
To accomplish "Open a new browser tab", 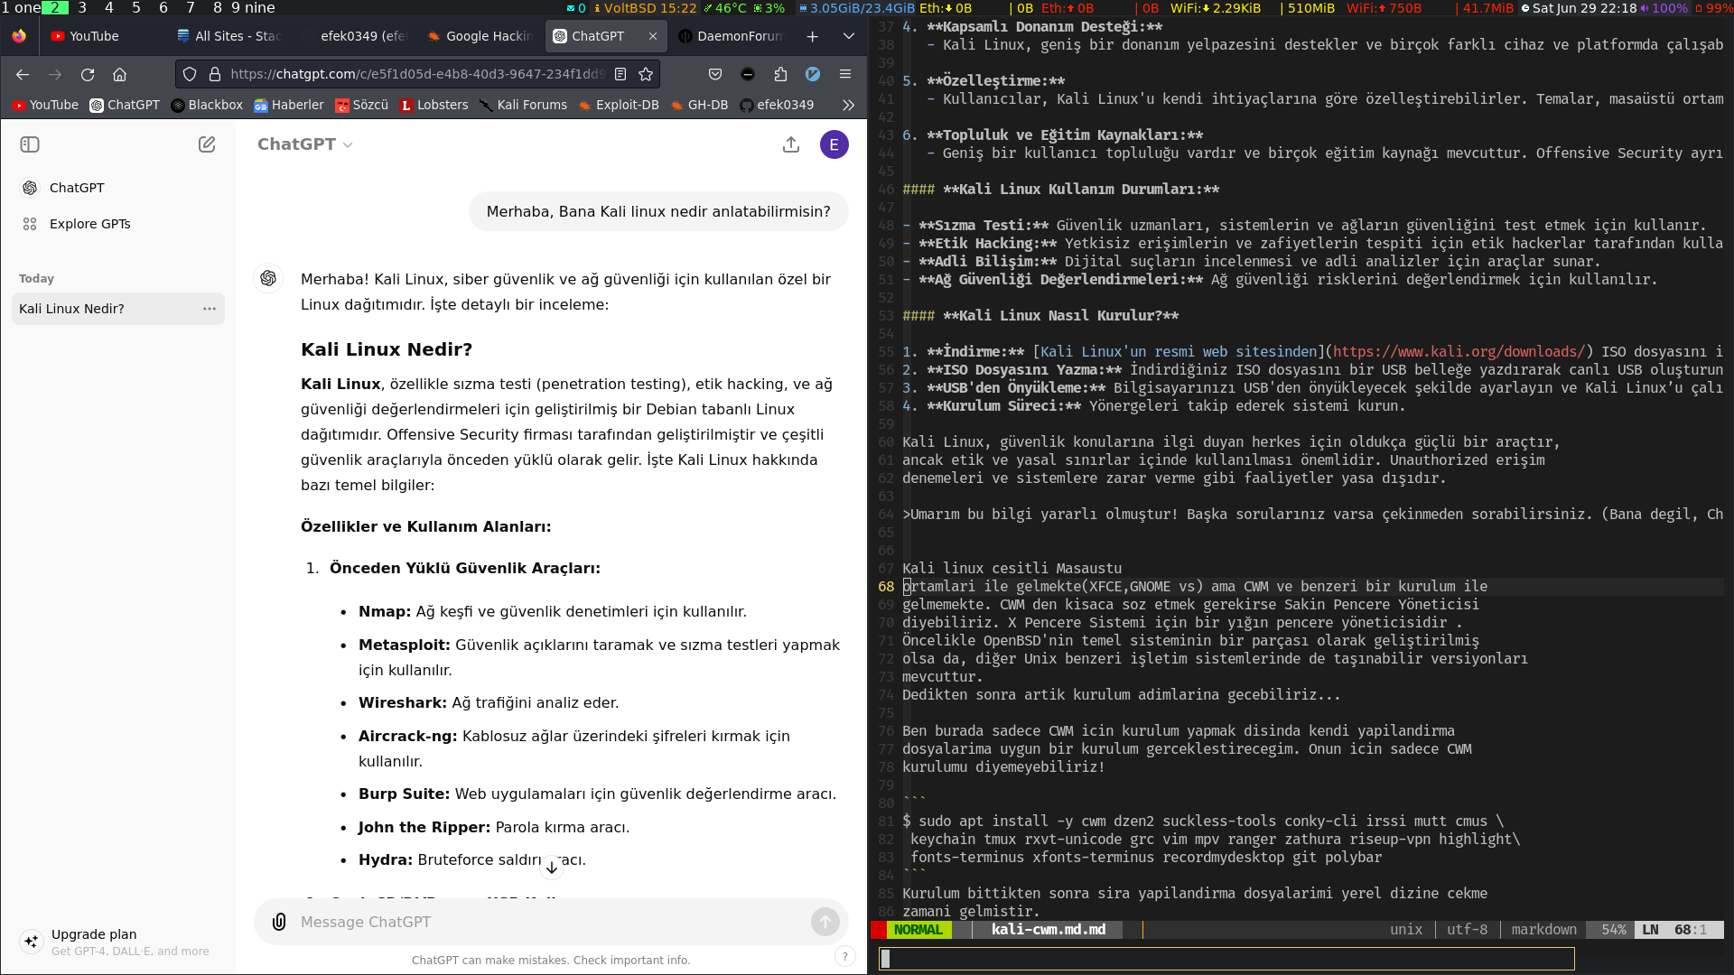I will coord(813,36).
